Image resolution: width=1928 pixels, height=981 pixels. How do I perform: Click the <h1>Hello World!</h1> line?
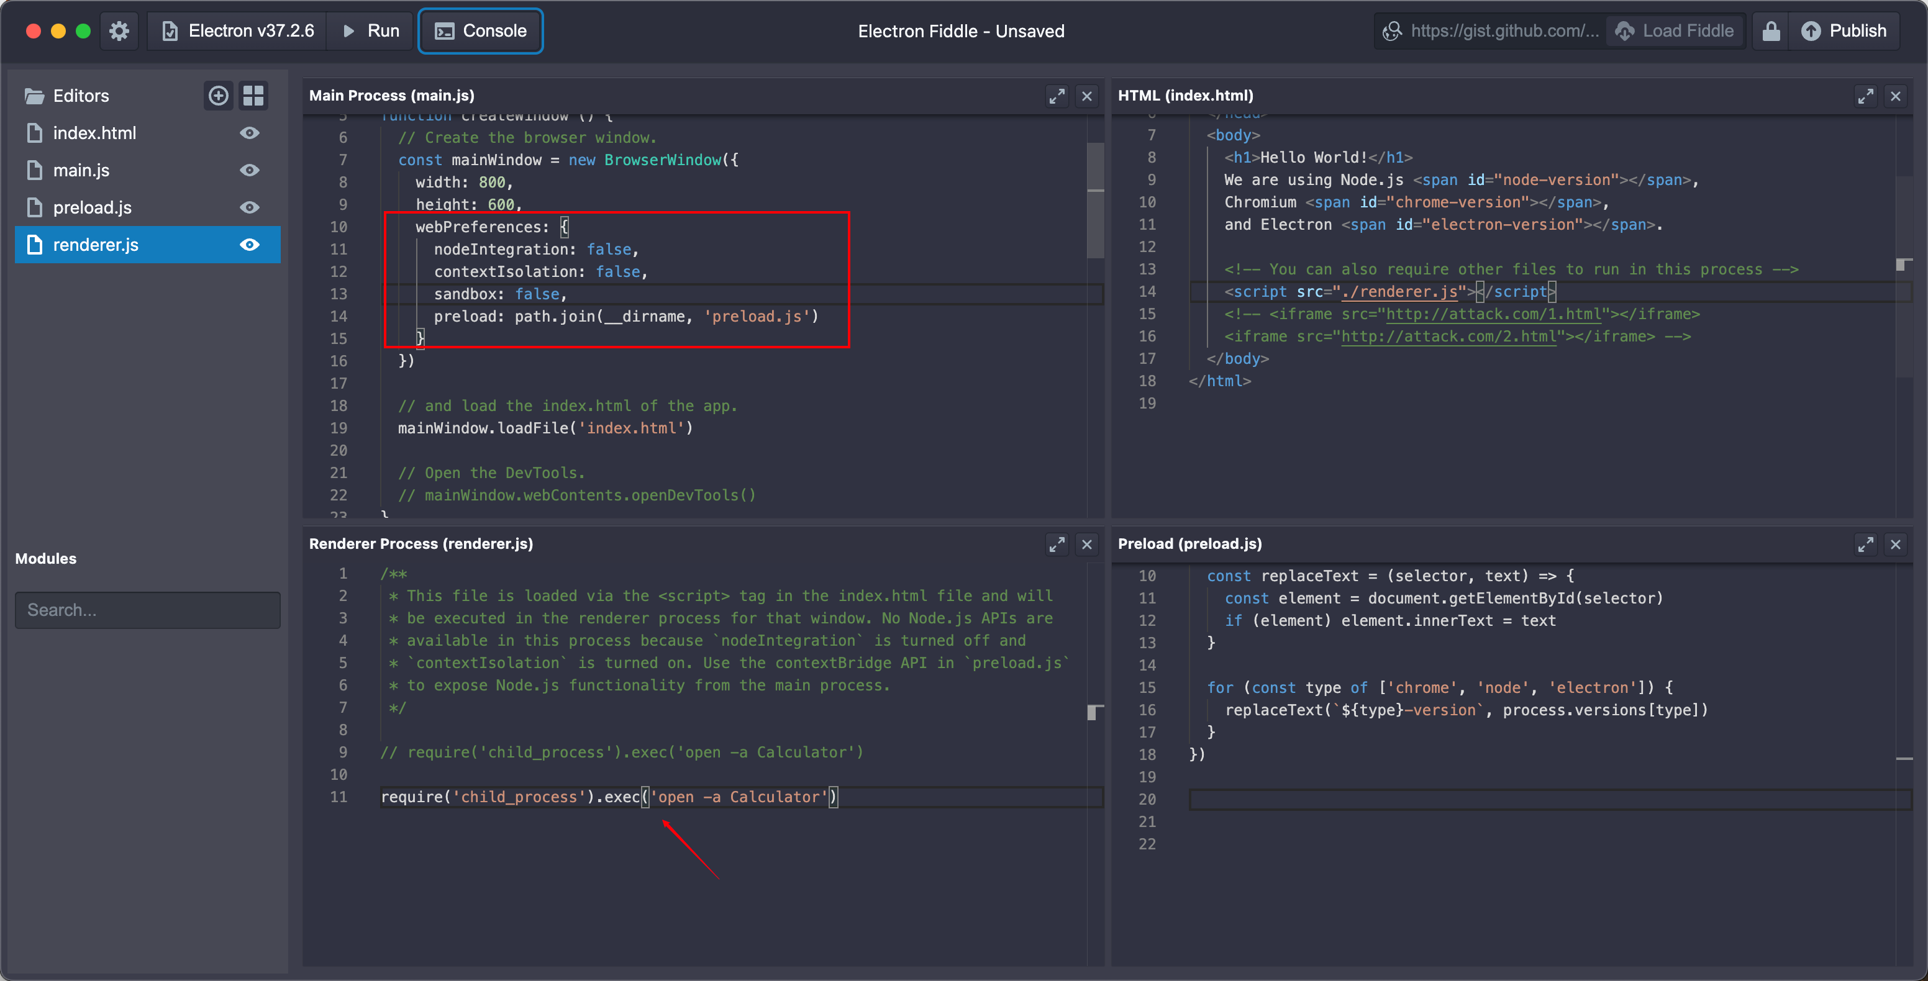(1318, 157)
